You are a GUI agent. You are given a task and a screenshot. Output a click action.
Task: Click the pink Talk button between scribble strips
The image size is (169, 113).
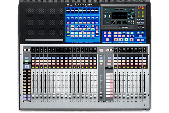(x=101, y=50)
